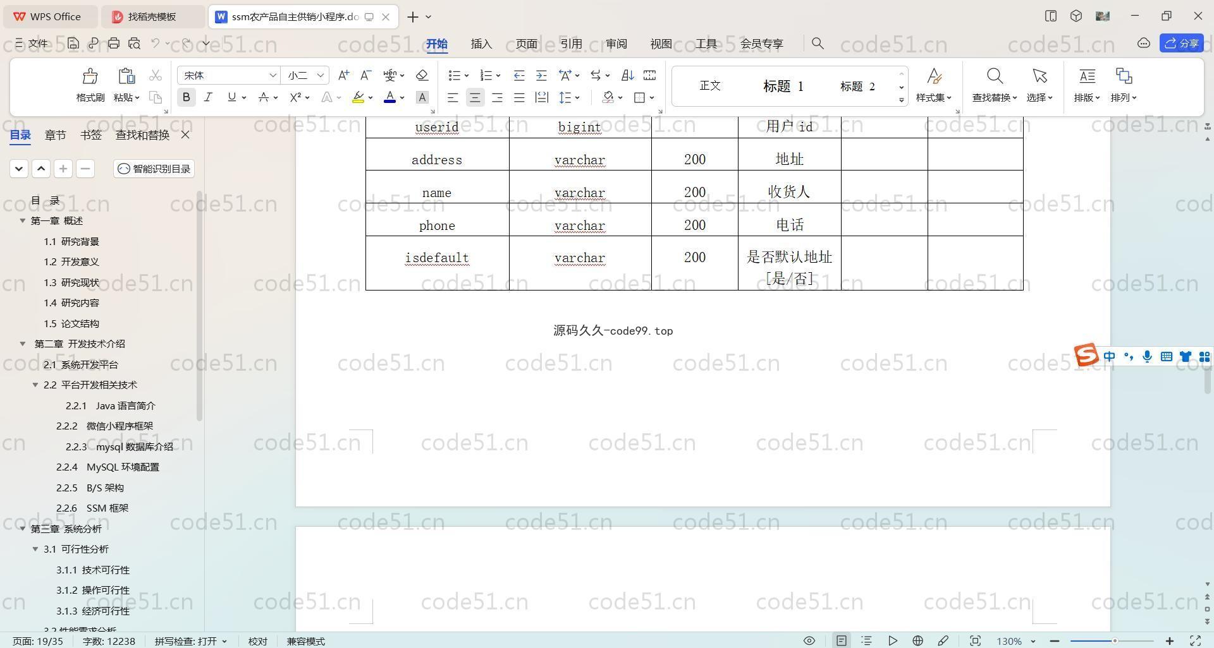Open the 插入 ribbon tab

coord(481,44)
